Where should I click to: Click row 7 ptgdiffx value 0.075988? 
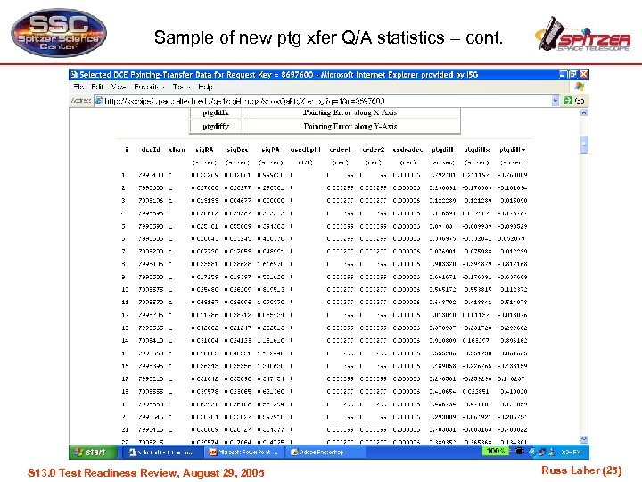point(478,251)
